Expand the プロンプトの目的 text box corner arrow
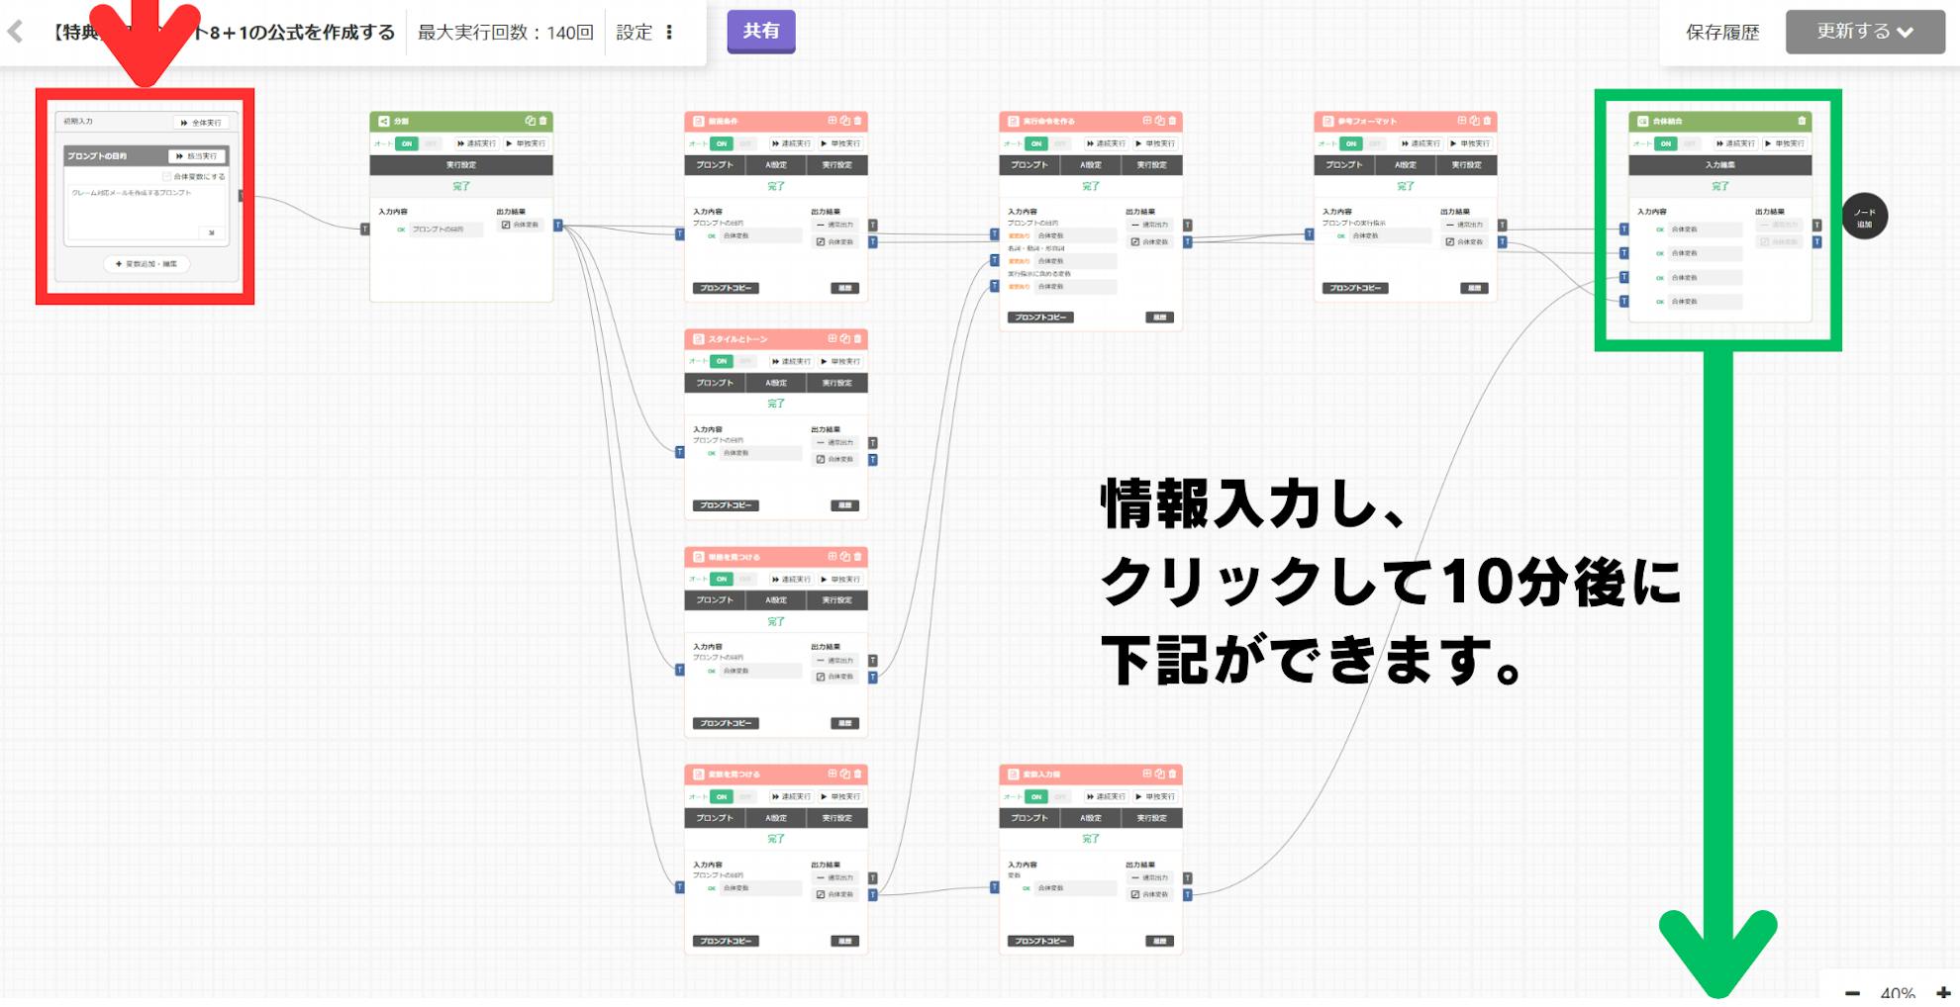 point(212,232)
